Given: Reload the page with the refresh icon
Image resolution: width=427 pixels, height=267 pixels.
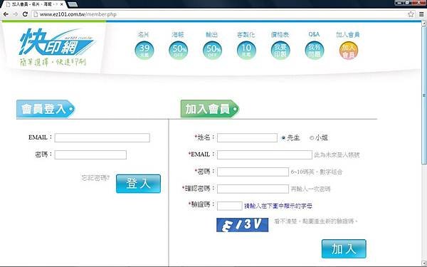Looking at the screenshot, I should [x=25, y=14].
